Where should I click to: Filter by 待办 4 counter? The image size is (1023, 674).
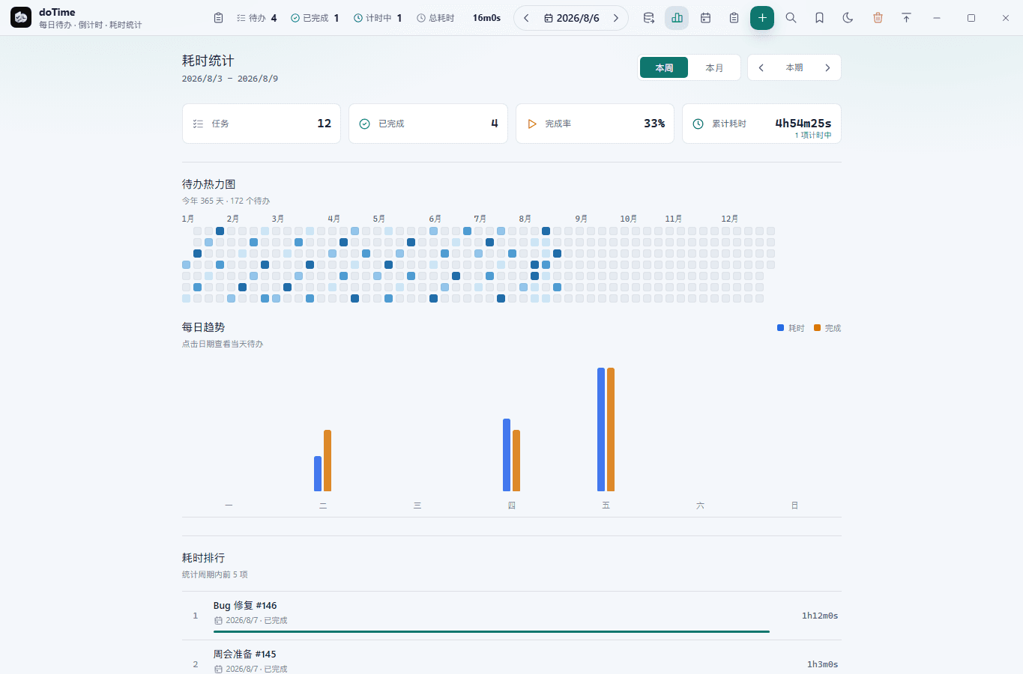(x=256, y=18)
